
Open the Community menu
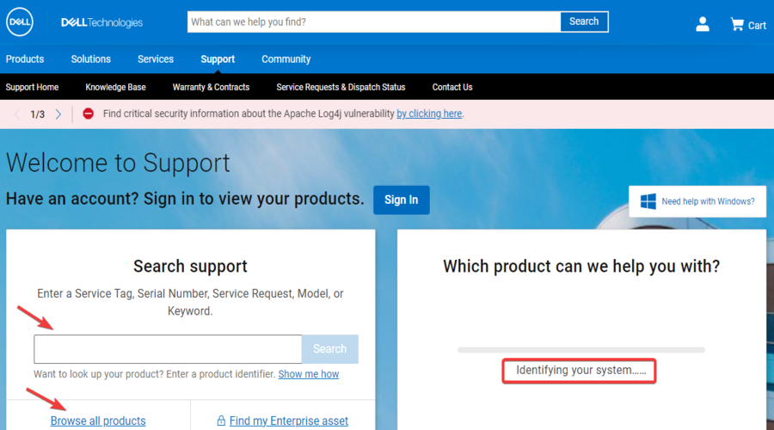pos(286,59)
